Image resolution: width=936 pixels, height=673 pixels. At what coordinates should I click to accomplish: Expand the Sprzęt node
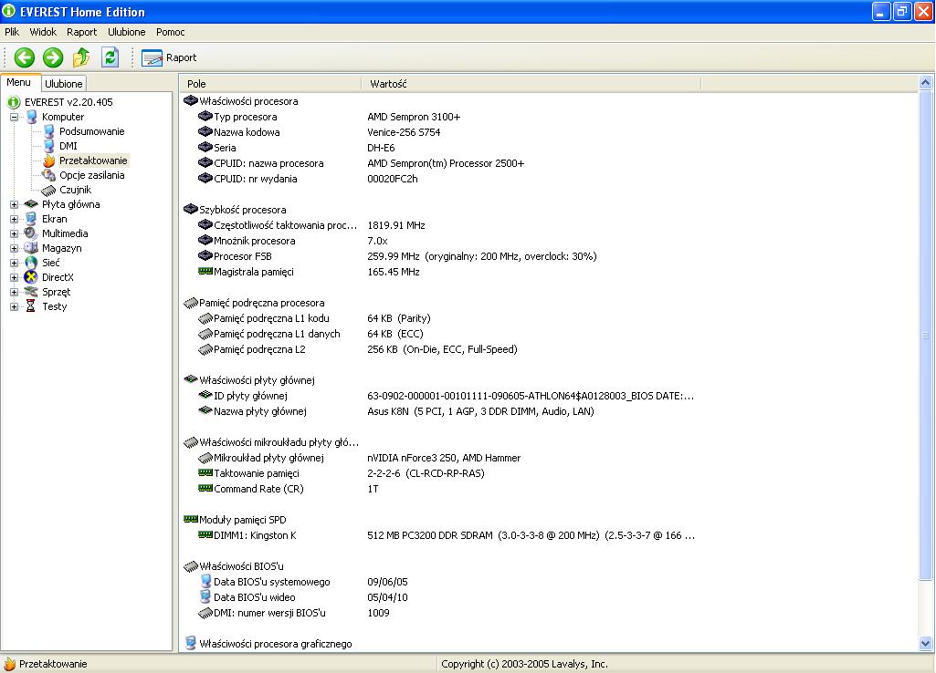click(15, 292)
